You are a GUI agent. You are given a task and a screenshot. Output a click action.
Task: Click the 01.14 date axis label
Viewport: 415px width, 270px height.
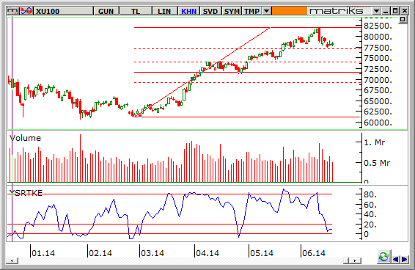point(43,253)
